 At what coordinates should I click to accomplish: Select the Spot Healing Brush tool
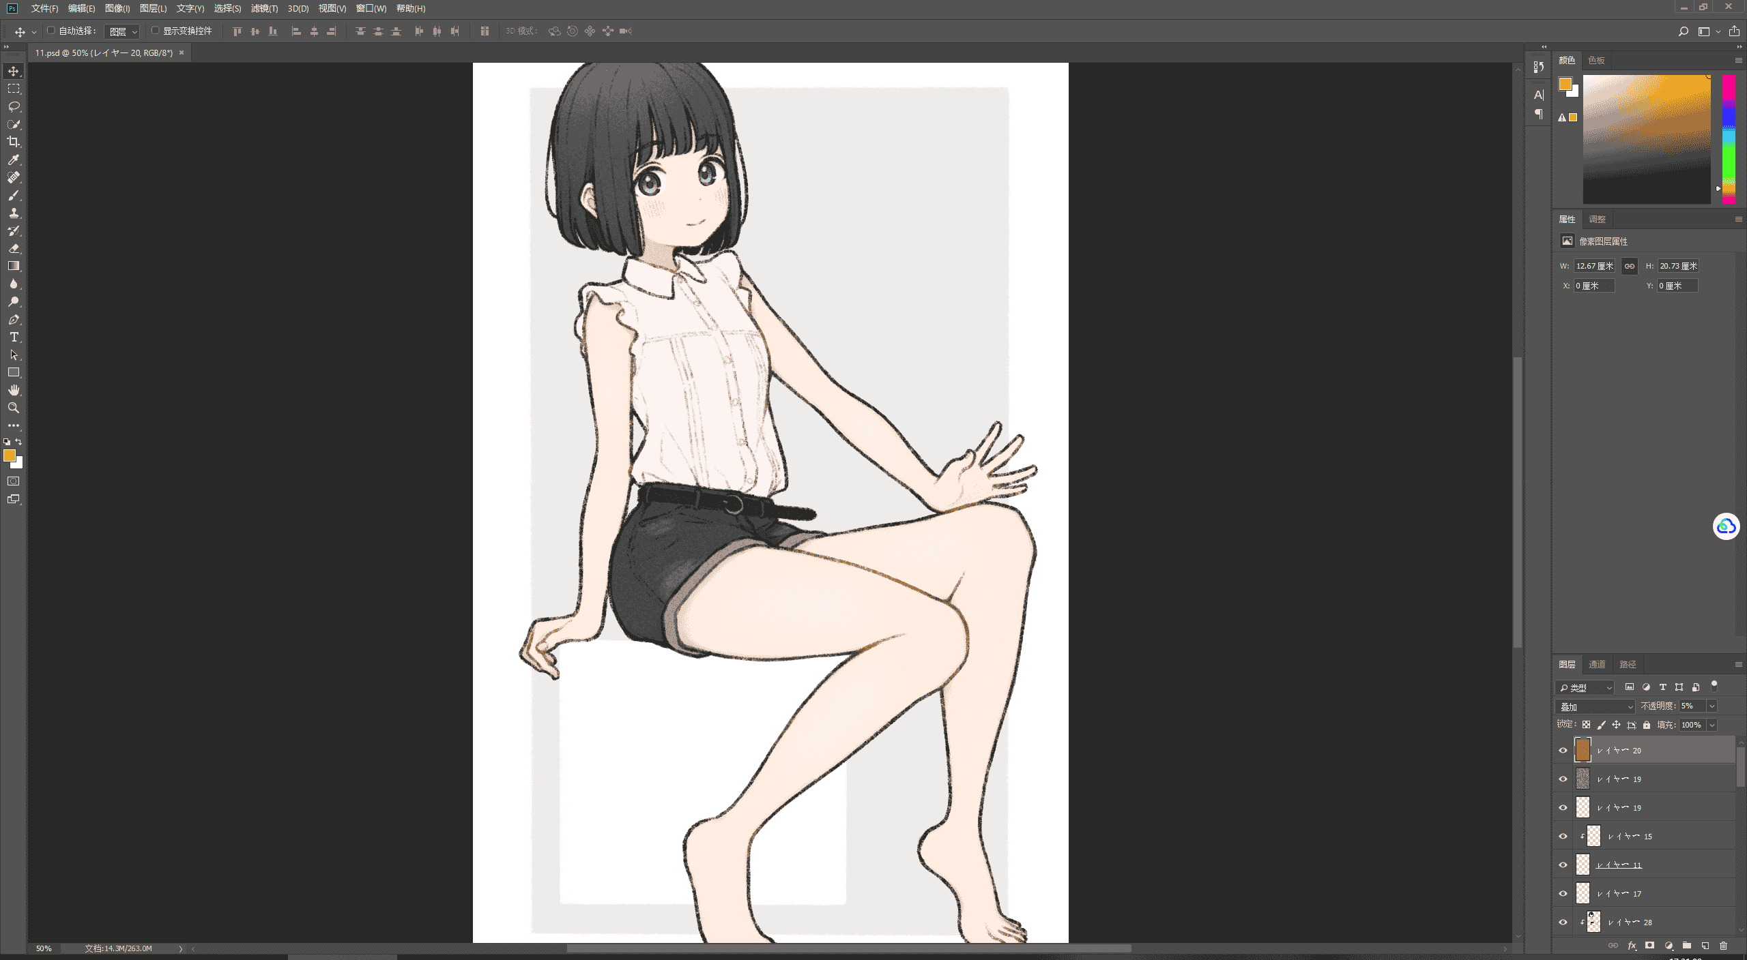14,177
